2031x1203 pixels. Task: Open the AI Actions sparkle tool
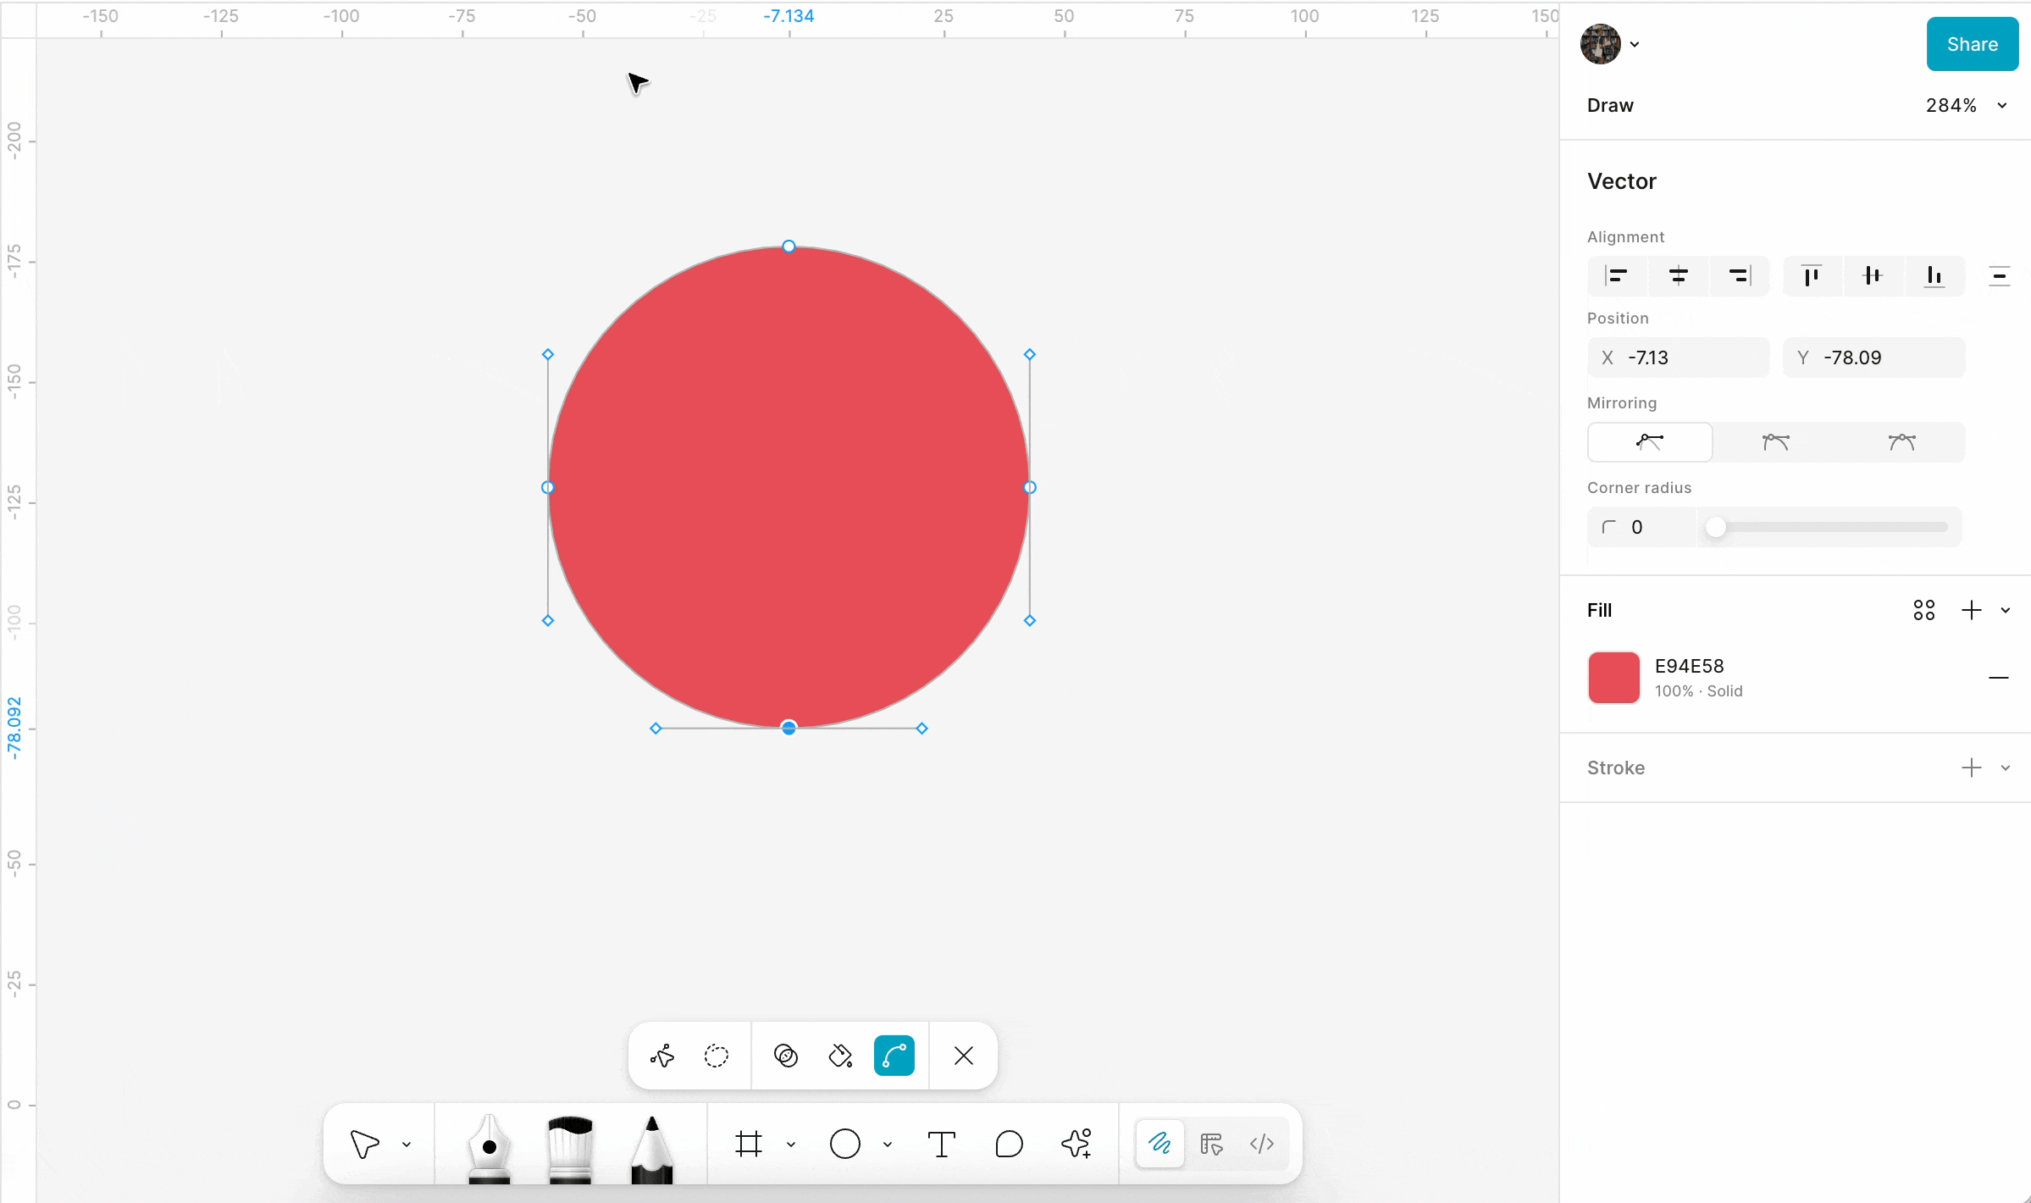tap(1076, 1144)
